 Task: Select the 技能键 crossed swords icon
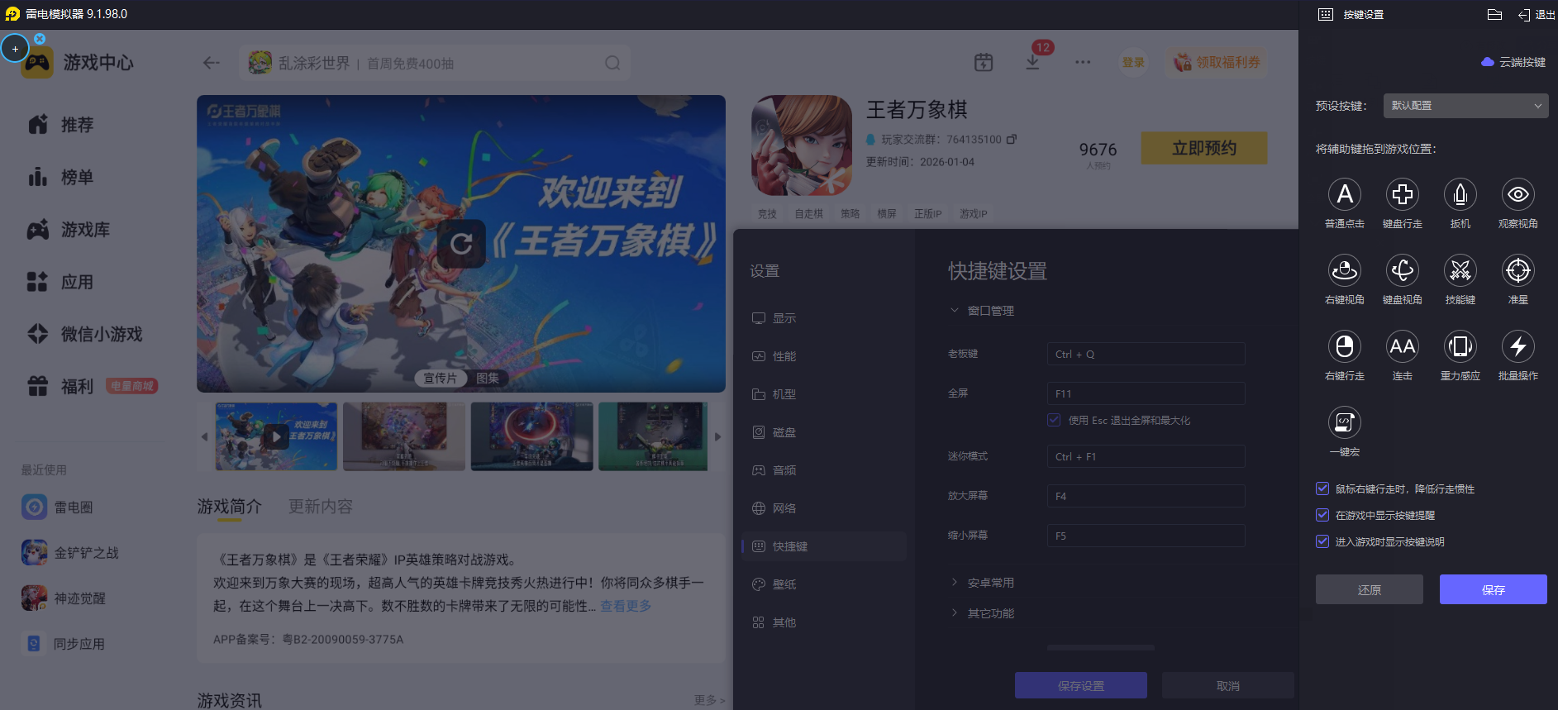click(x=1460, y=270)
